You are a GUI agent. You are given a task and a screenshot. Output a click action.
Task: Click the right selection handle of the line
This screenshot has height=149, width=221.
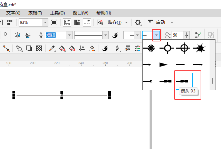coord(109,95)
